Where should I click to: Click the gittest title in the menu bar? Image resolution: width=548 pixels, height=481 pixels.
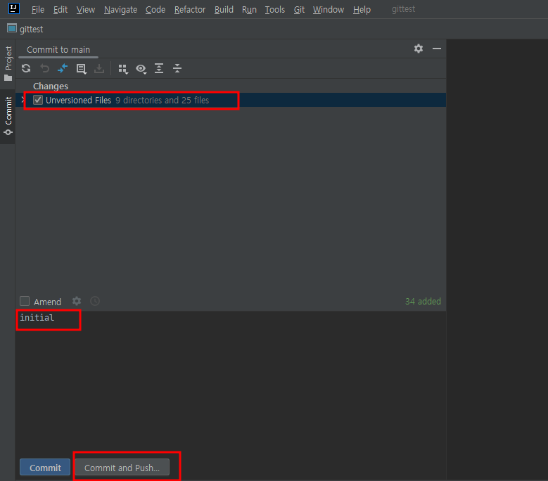(403, 9)
